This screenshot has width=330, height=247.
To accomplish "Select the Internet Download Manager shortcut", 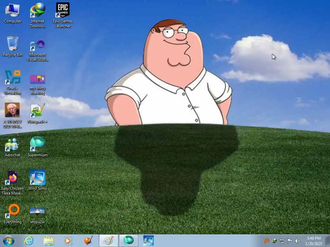I will pyautogui.click(x=37, y=15).
